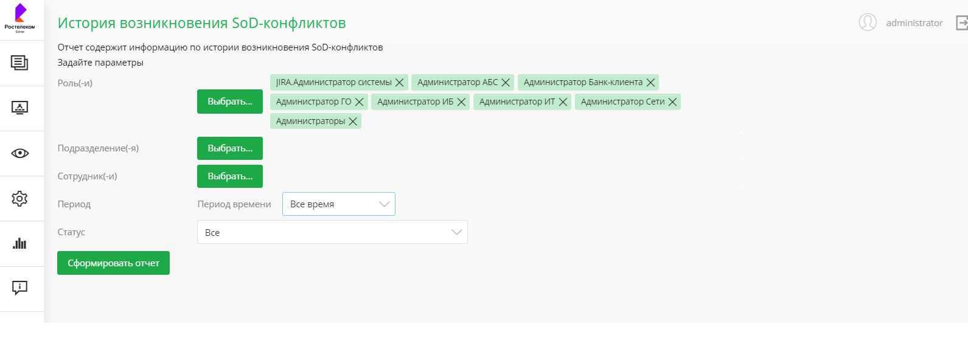Click Выбрать button for Подразделение
The height and width of the screenshot is (338, 968).
pos(230,148)
